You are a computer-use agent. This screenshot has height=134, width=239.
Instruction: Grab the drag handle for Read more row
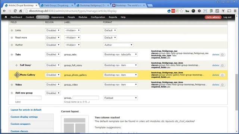12,38
